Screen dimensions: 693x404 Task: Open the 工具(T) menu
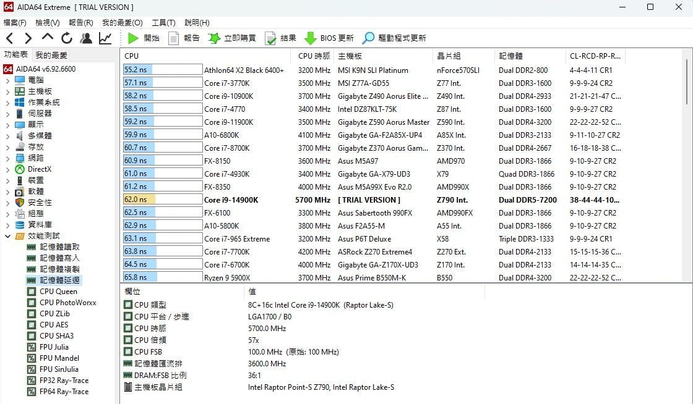pyautogui.click(x=163, y=23)
